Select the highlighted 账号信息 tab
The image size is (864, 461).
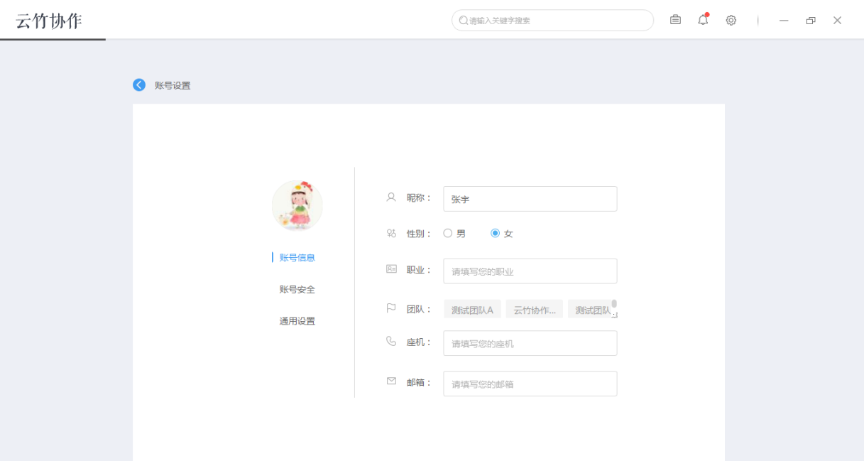tap(297, 257)
